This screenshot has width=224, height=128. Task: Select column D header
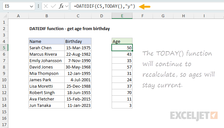101,16
